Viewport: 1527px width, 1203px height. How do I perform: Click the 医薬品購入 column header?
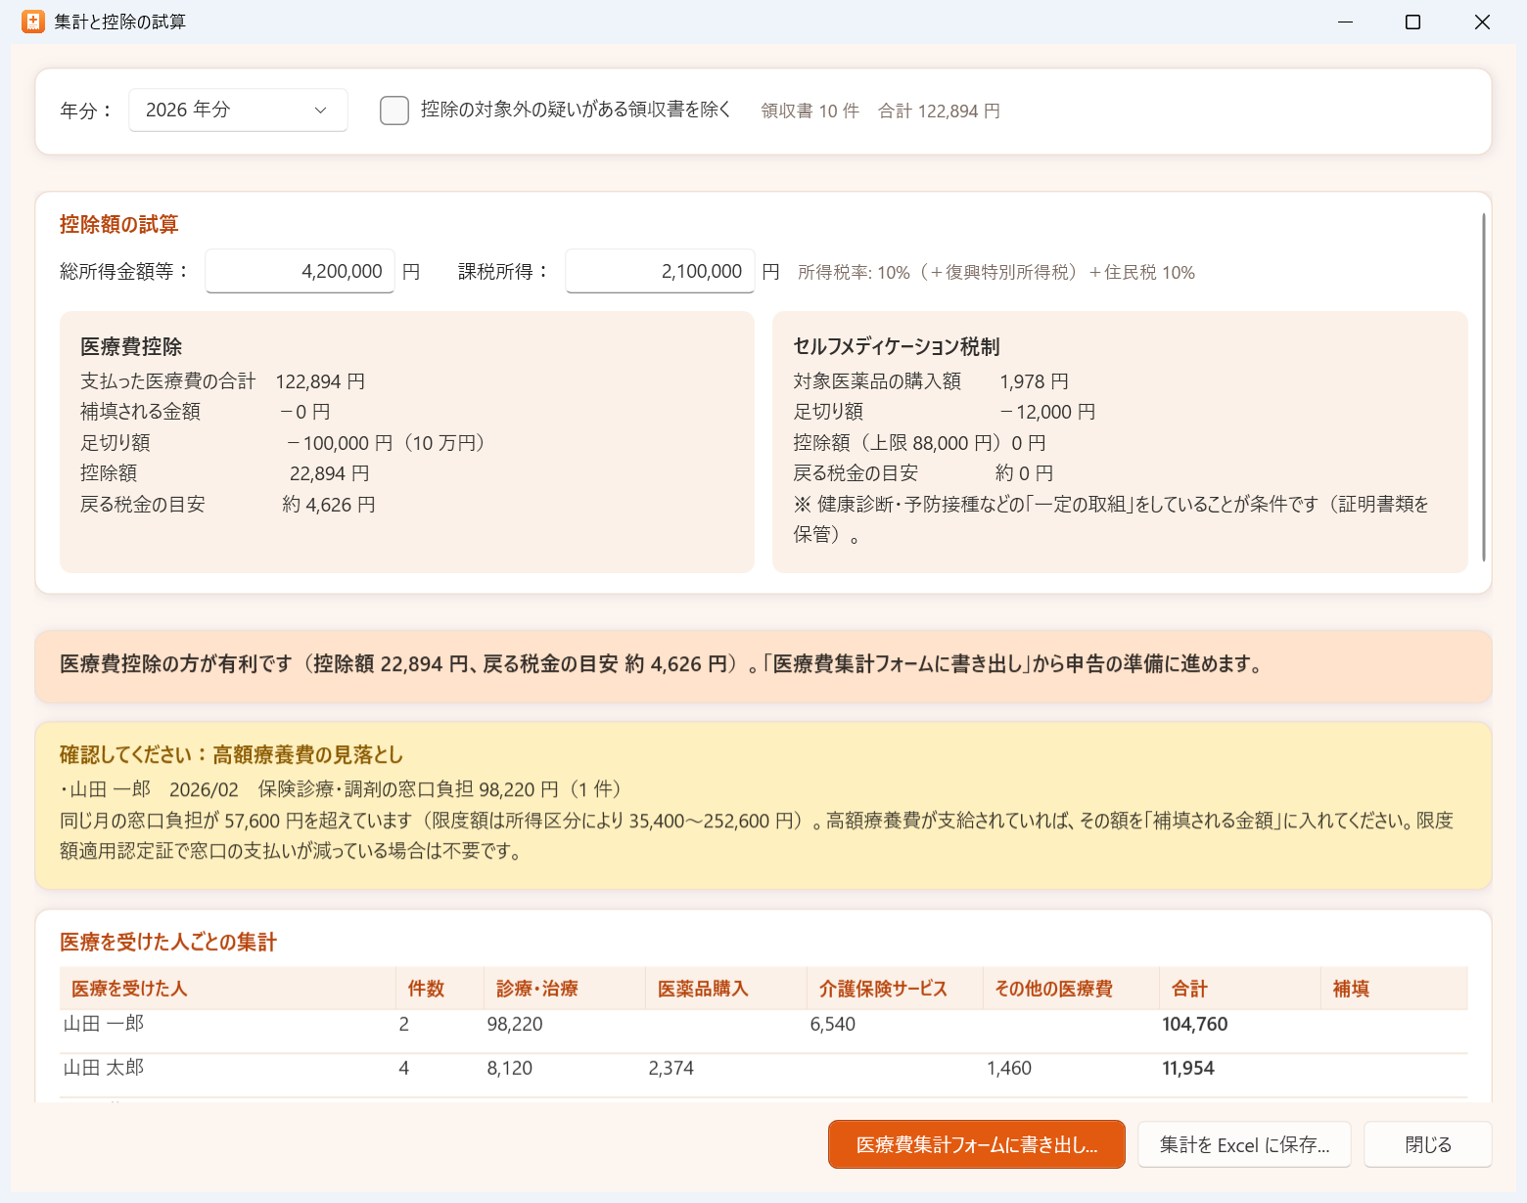click(726, 989)
